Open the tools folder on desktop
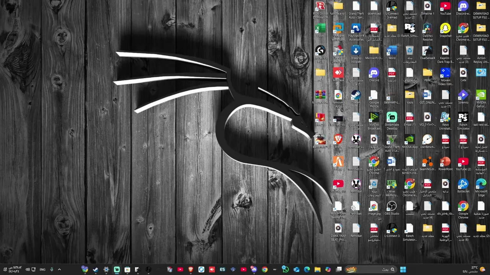This screenshot has width=490, height=275. (x=410, y=97)
